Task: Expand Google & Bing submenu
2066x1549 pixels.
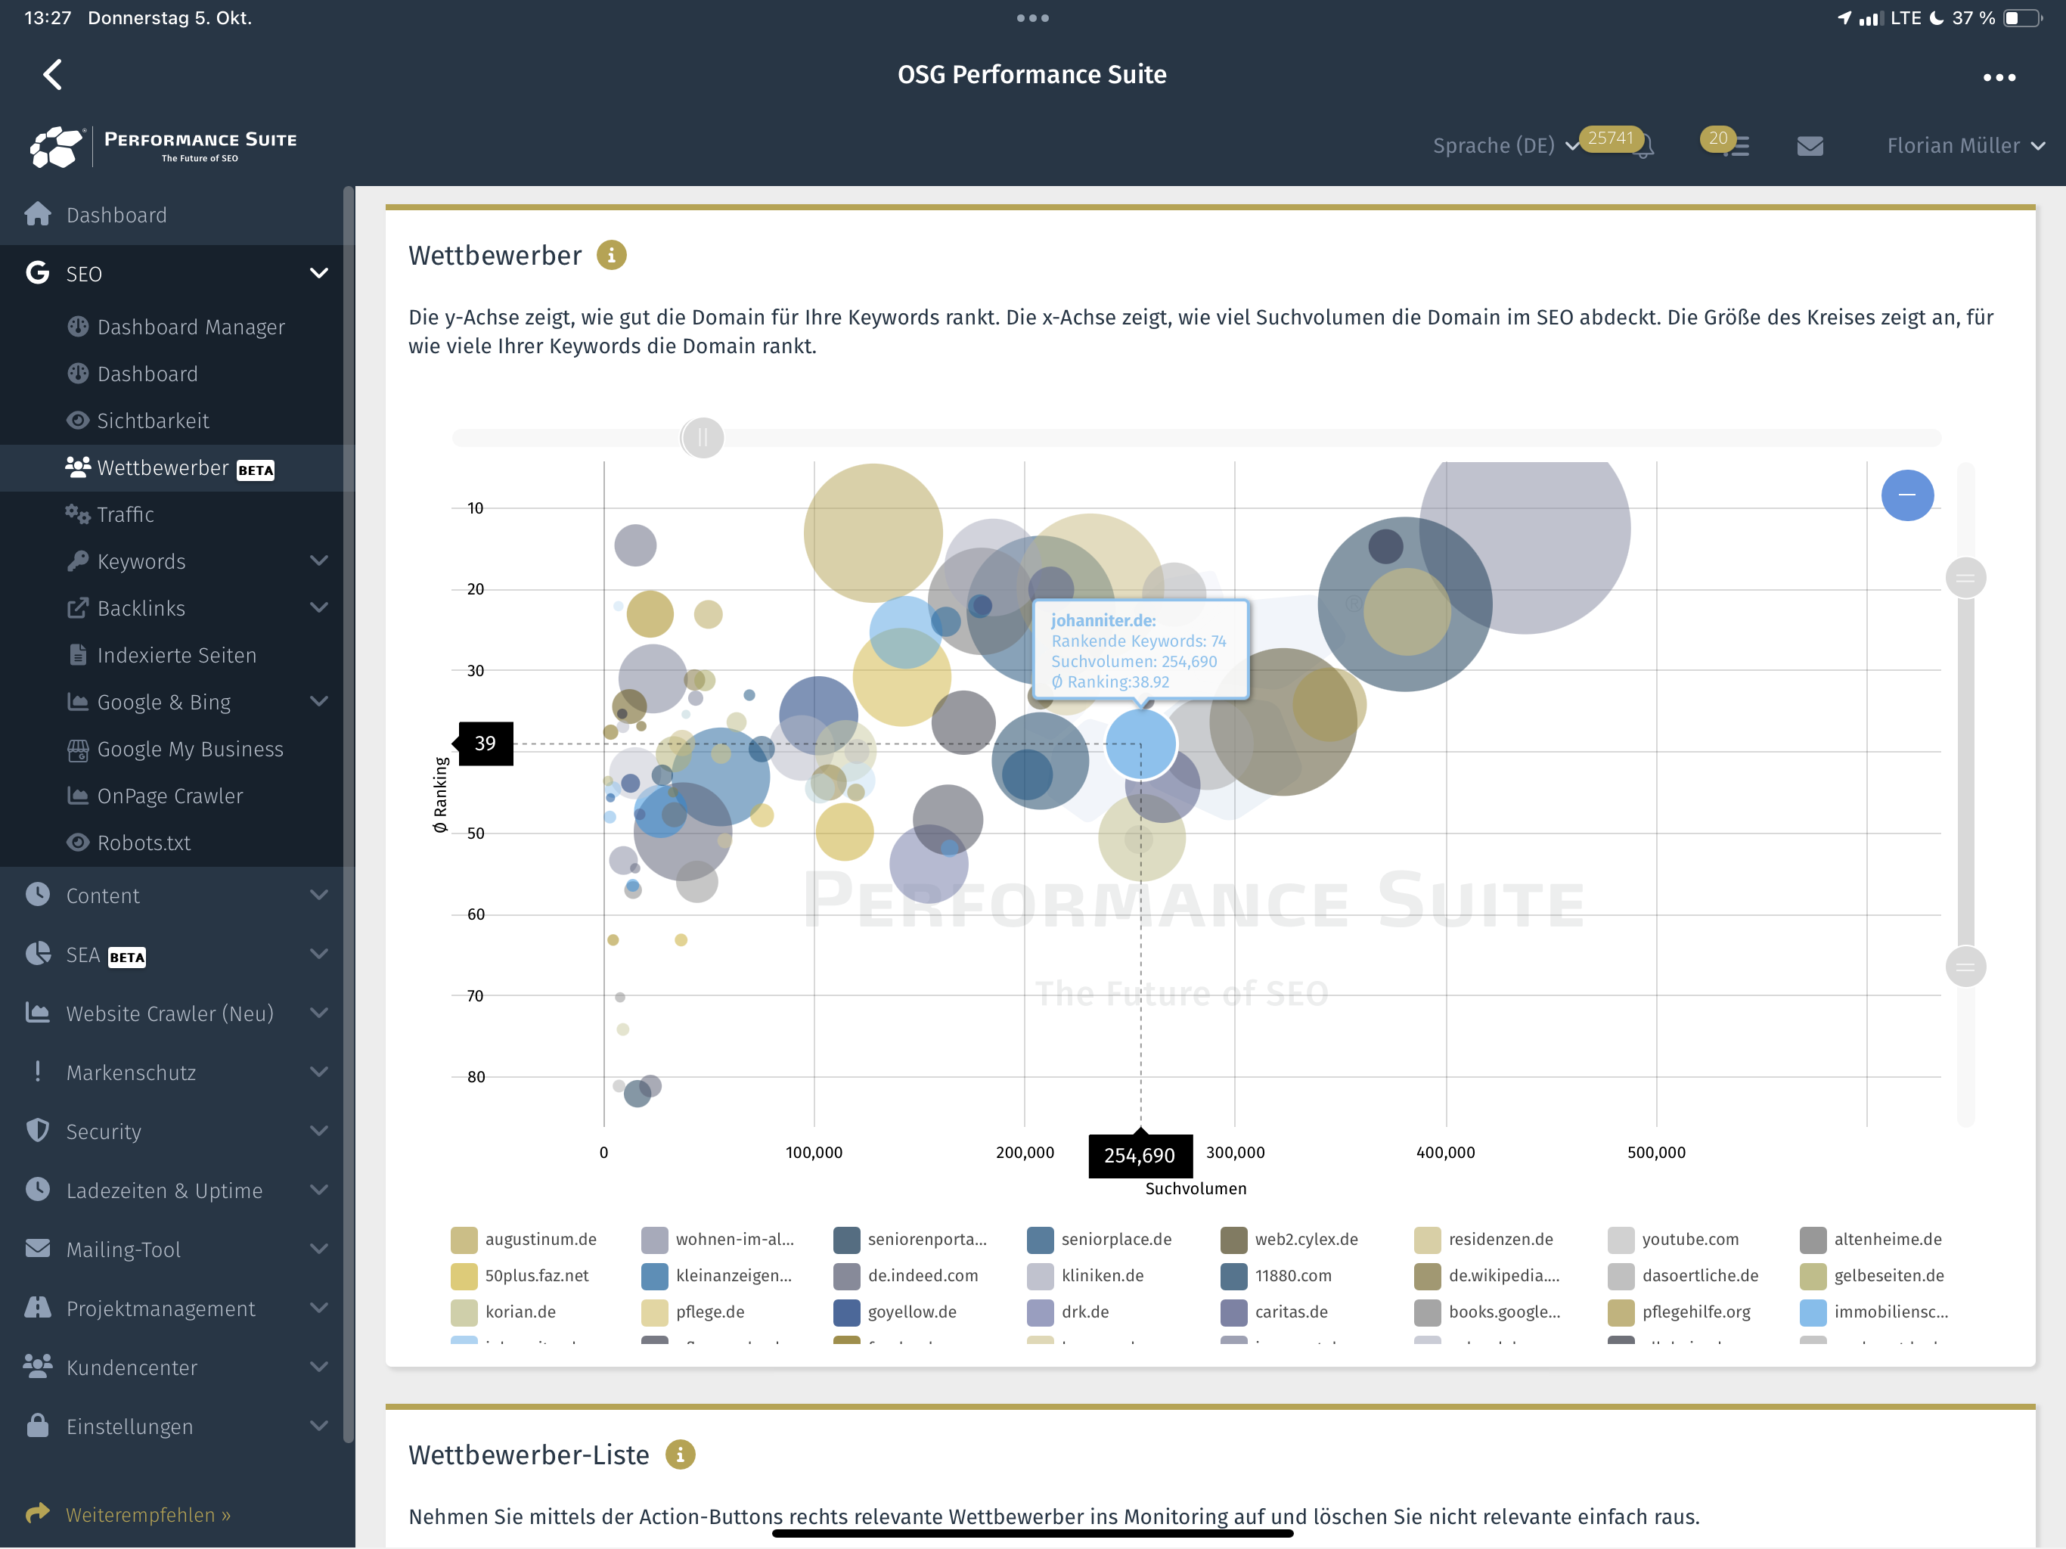Action: pyautogui.click(x=318, y=700)
